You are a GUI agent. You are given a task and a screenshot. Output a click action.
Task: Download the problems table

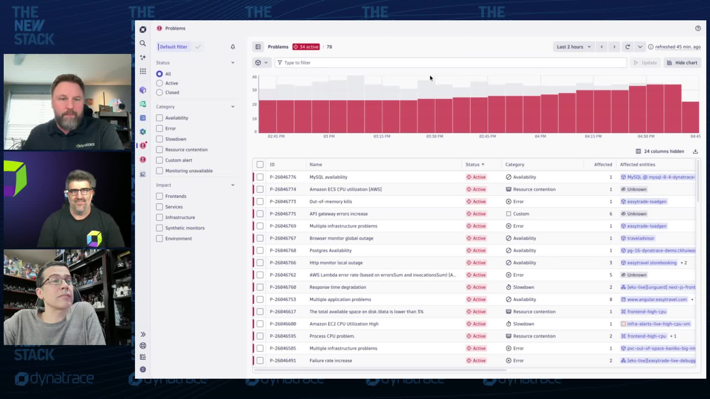[695, 151]
